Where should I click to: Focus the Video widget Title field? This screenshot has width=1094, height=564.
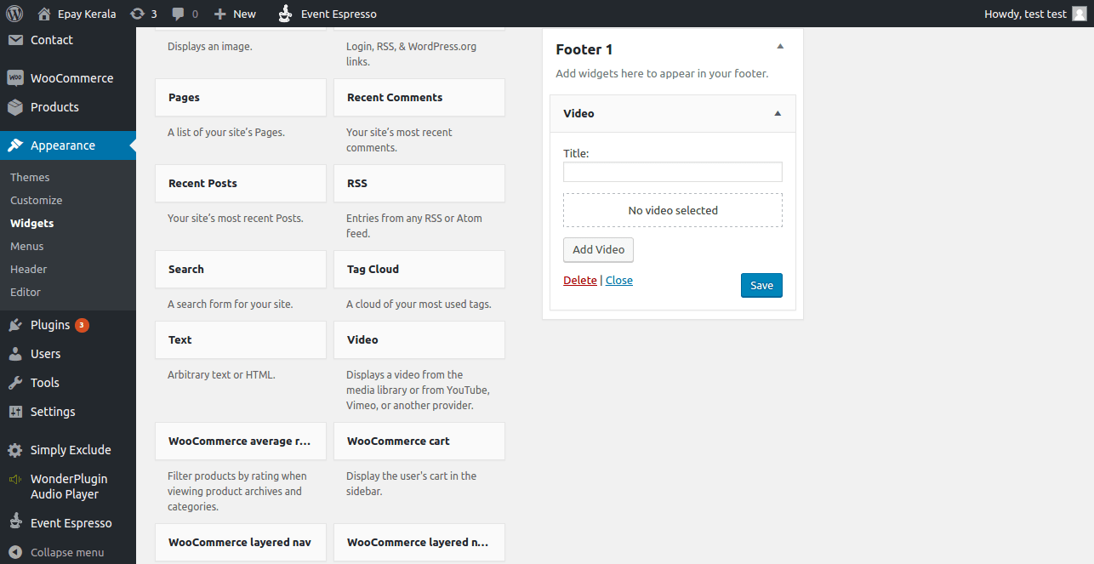672,172
